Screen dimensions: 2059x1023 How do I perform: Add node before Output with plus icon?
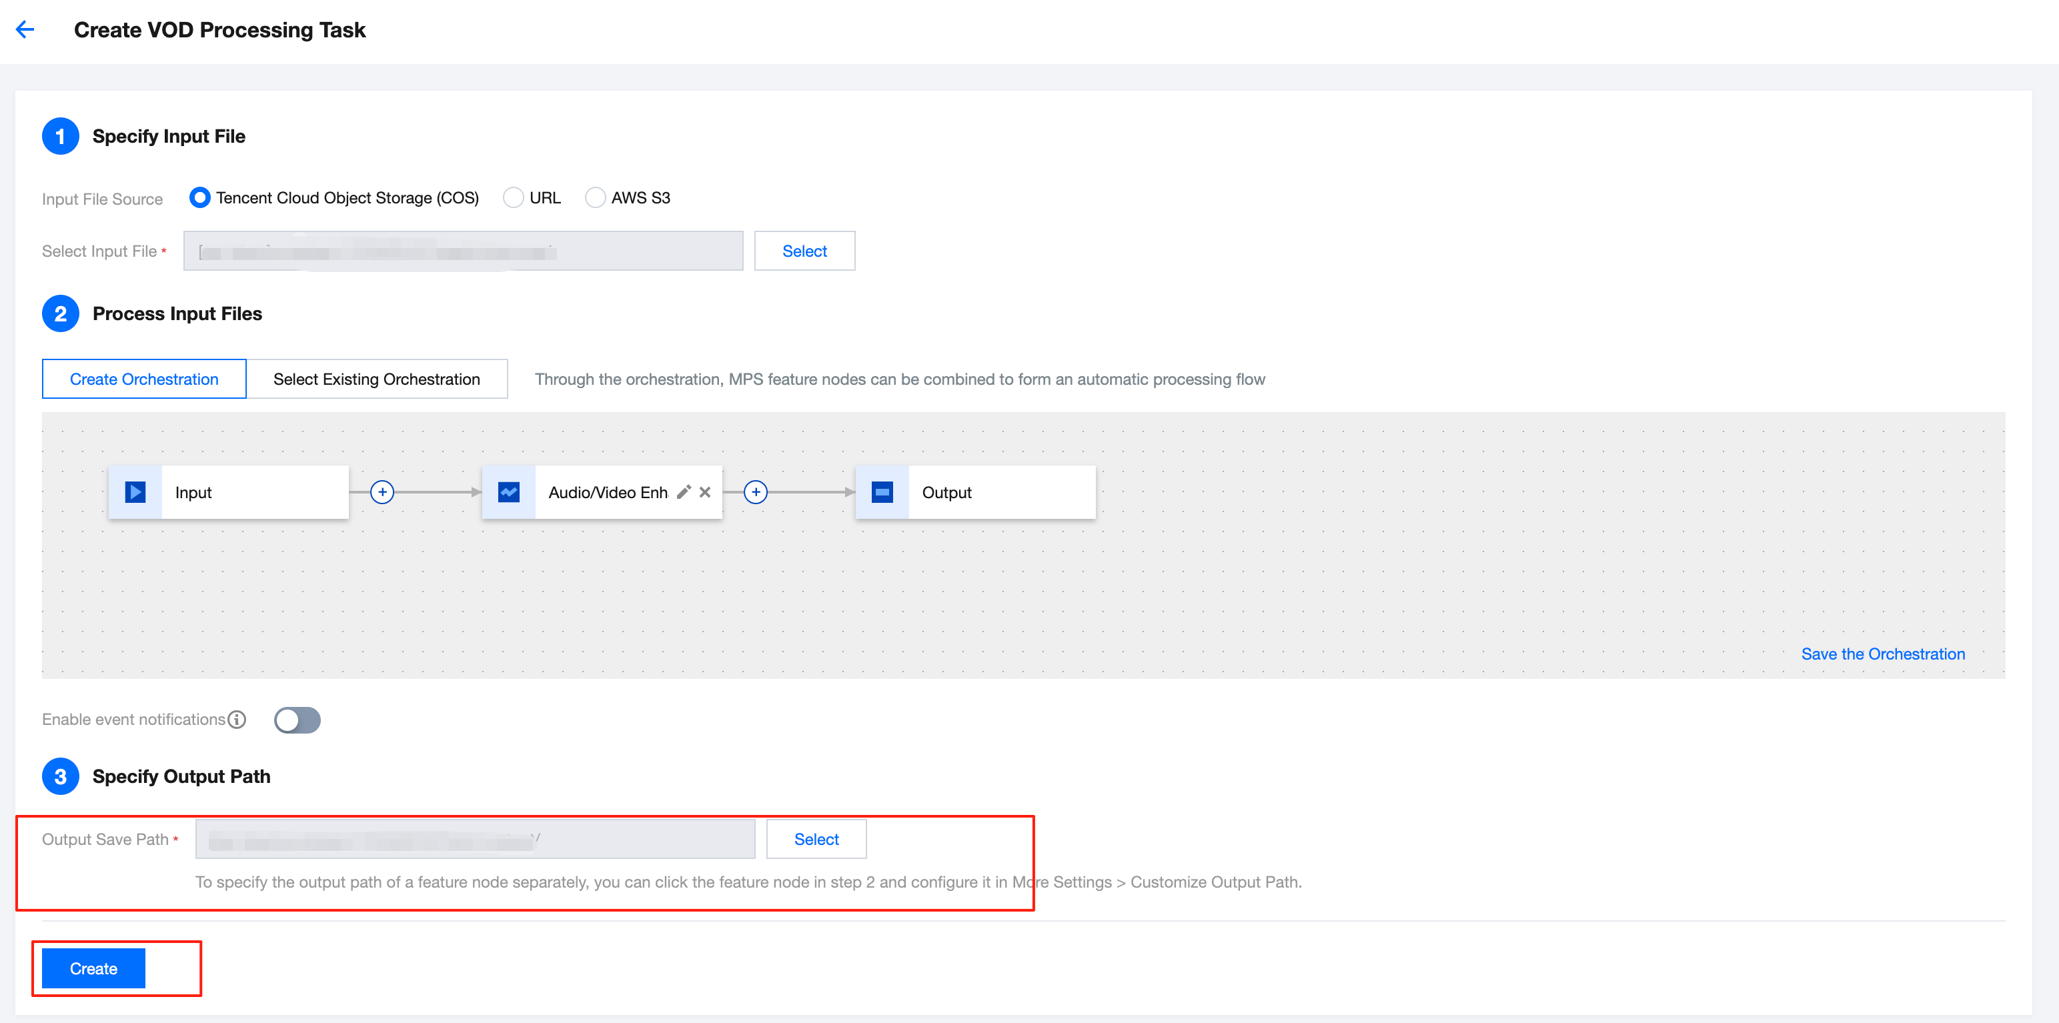755,492
